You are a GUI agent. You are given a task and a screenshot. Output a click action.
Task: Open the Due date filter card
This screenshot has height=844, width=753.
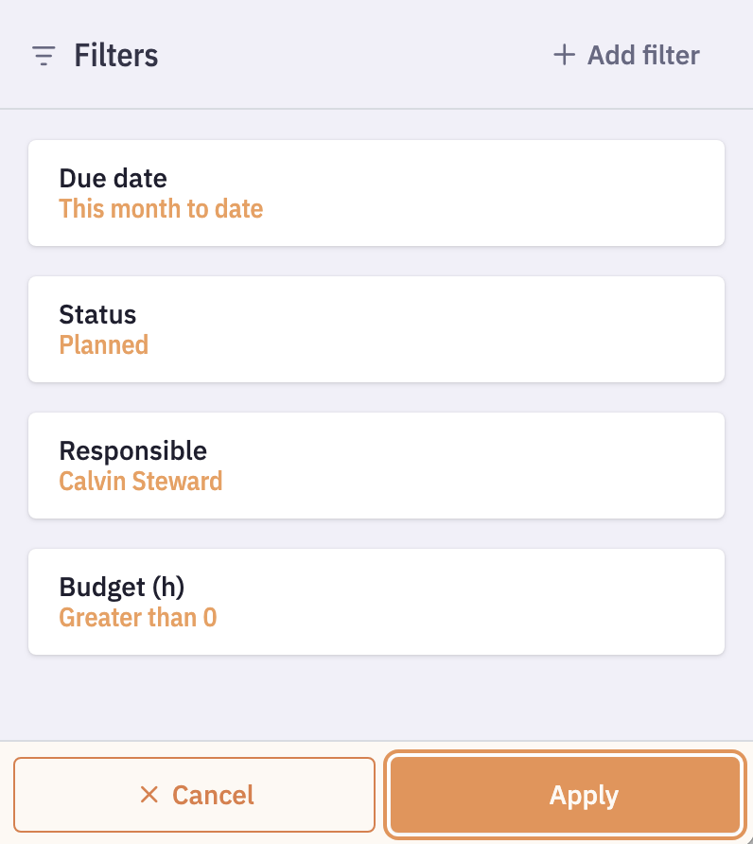(x=376, y=193)
